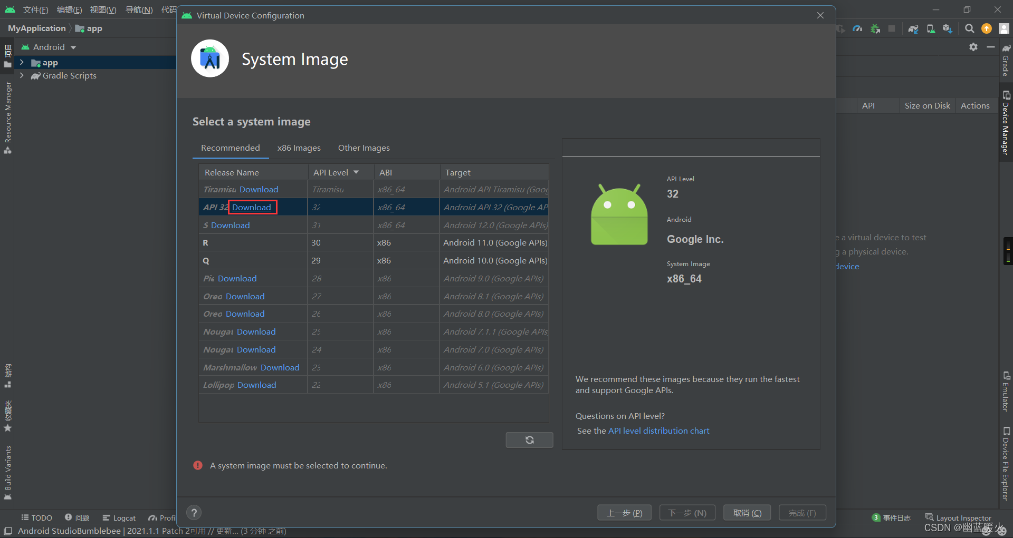
Task: Click the Profiler gauge icon in toolbar
Action: tap(857, 28)
